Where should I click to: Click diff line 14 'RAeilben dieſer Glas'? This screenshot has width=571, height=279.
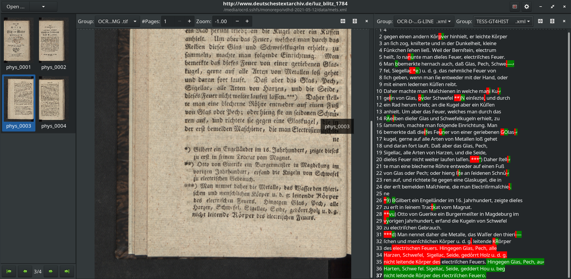(x=441, y=118)
